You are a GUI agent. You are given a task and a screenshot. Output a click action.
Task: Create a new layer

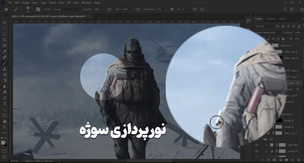click(x=293, y=160)
